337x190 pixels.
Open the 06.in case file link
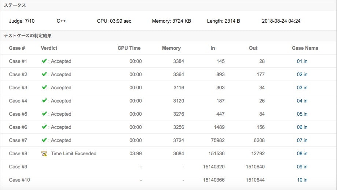(x=302, y=127)
